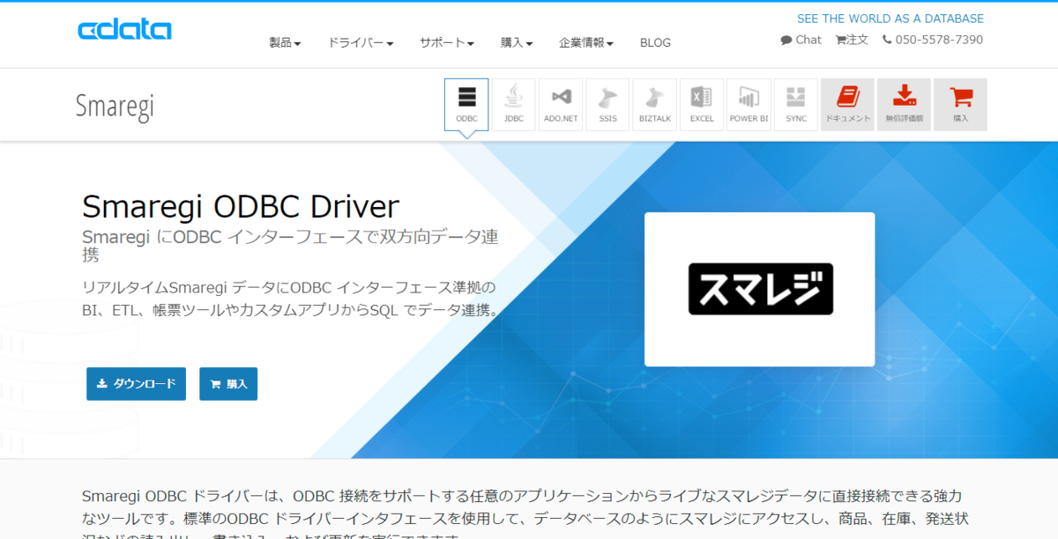
Task: Open the サポート dropdown menu
Action: point(447,42)
